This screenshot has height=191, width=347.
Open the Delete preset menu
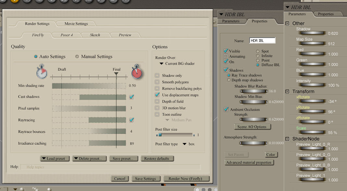coord(89,159)
